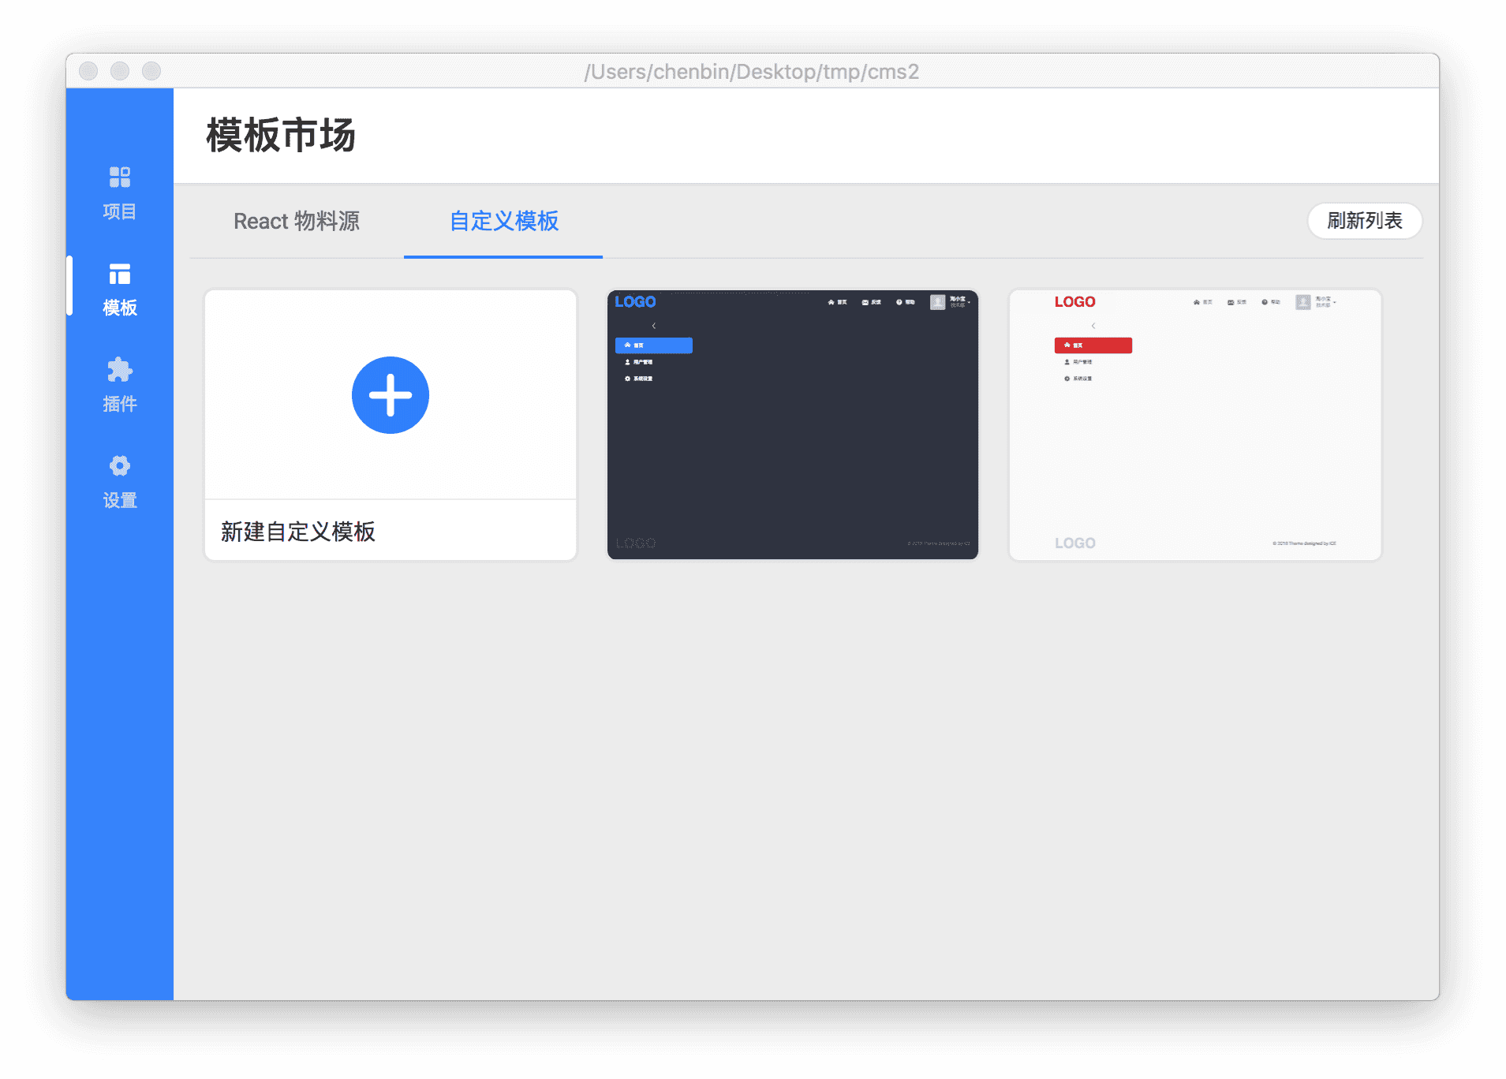Open the 插件 panel from the sidebar

click(x=119, y=384)
